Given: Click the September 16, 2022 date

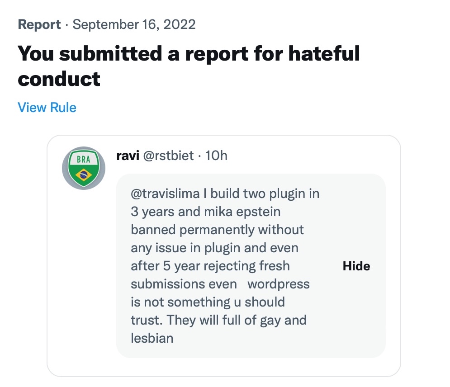Looking at the screenshot, I should coord(134,24).
